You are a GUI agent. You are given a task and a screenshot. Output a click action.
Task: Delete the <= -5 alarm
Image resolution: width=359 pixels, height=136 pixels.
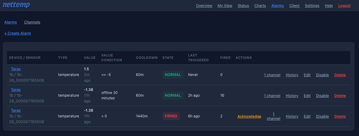tap(340, 75)
